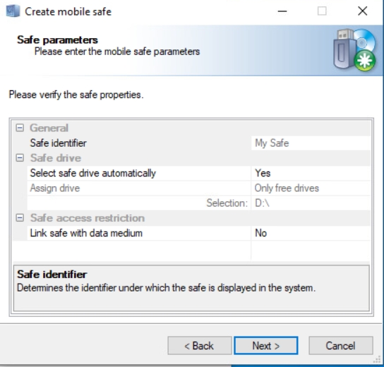Go to the next wizard step
Viewport: 384px width, 367px height.
tap(266, 345)
